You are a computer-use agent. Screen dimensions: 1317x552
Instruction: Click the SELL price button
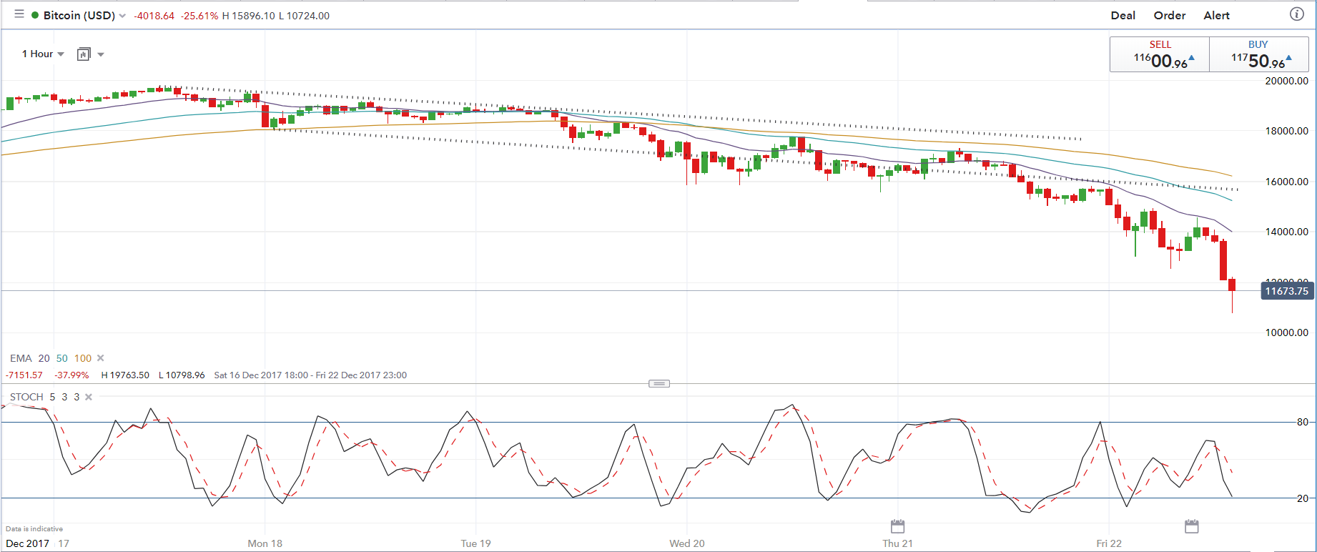point(1160,54)
